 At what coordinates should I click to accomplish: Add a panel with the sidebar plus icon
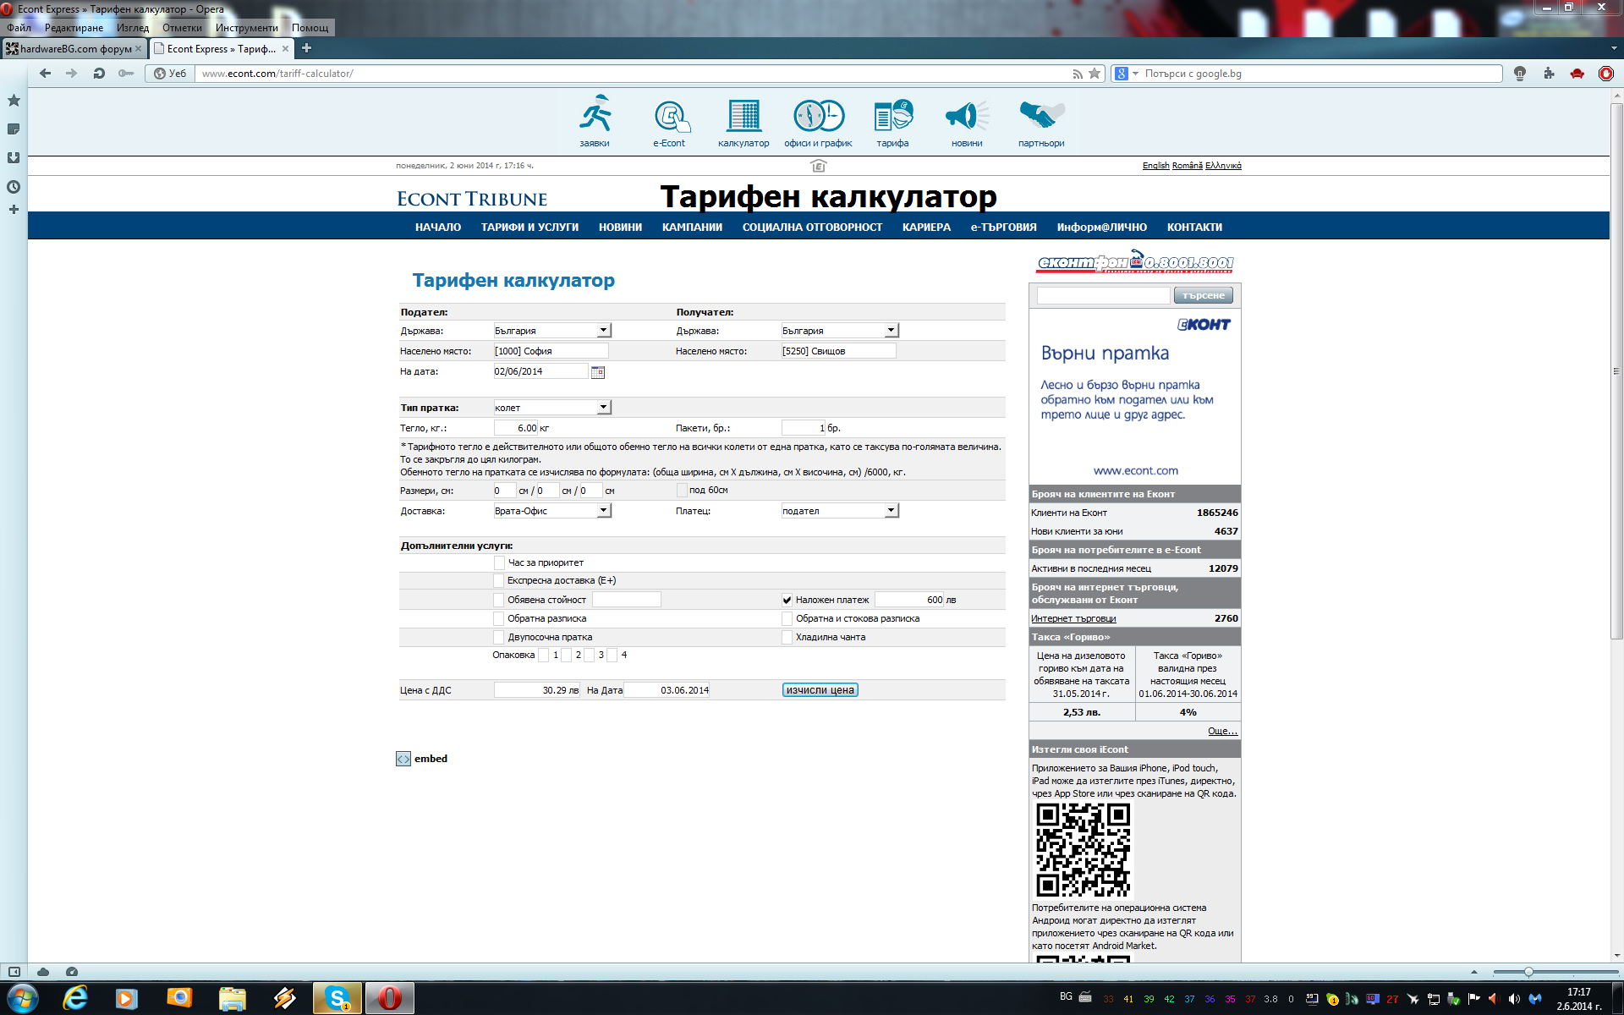tap(14, 210)
